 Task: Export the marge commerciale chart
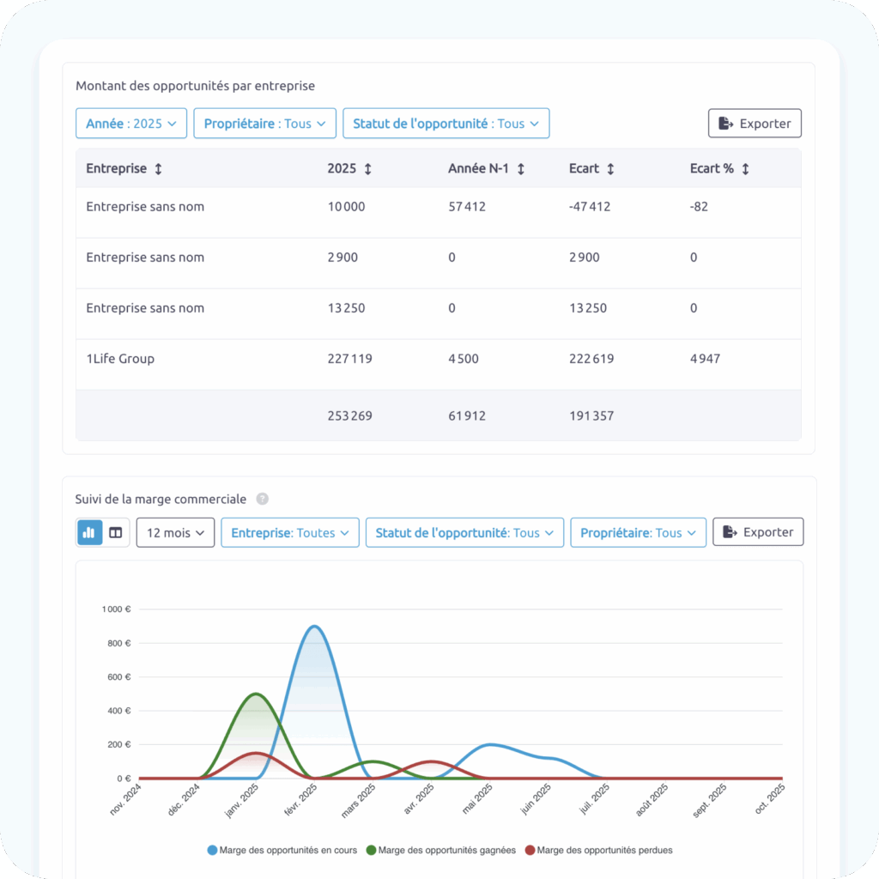click(758, 532)
